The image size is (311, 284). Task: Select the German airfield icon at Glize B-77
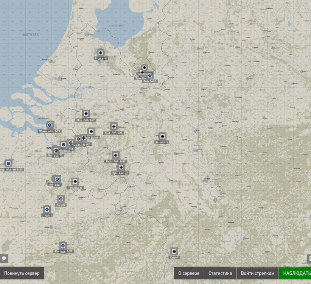[86, 114]
